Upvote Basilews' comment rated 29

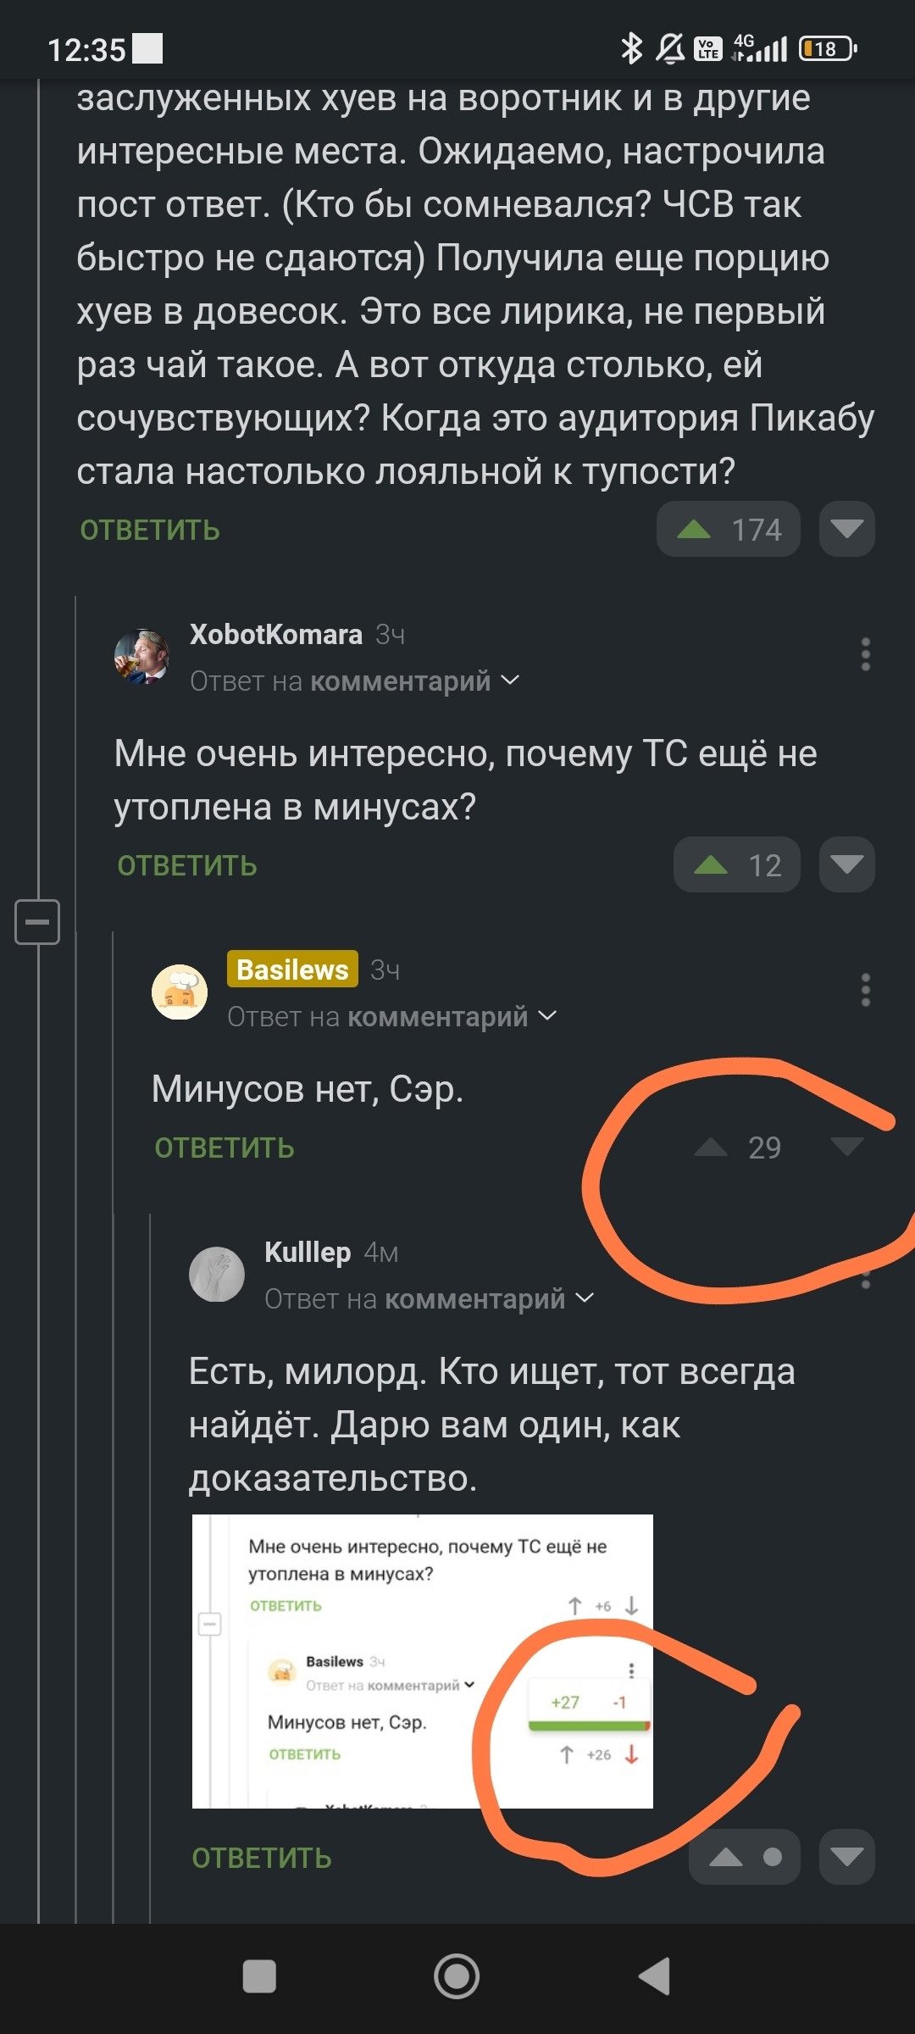point(711,1148)
